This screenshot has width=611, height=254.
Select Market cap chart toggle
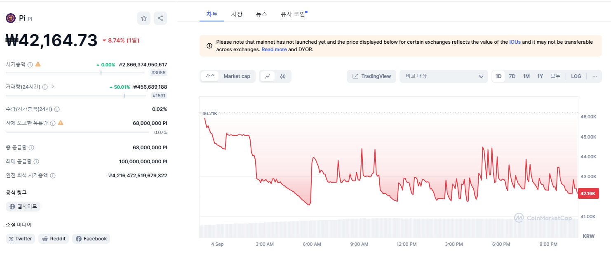pos(237,76)
